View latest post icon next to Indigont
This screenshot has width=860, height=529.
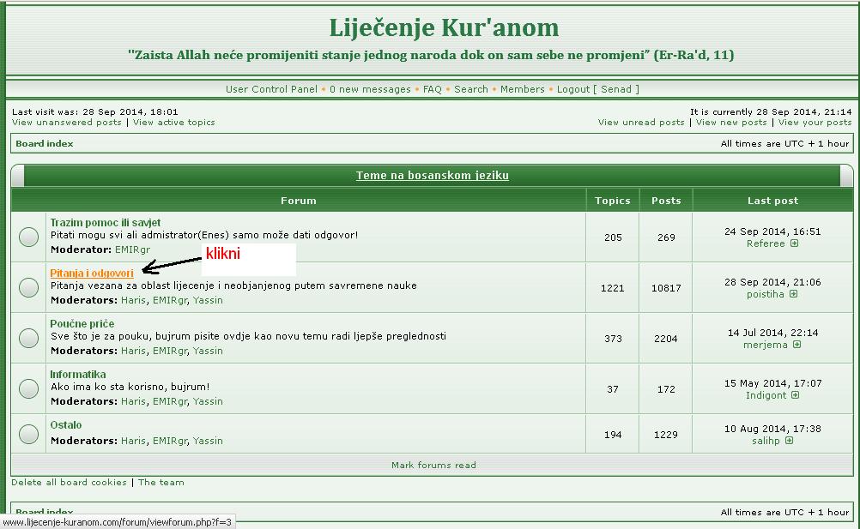(x=795, y=395)
